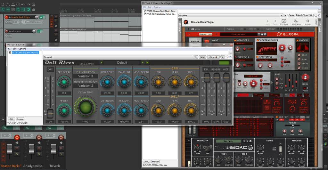328x170 pixels.
Task: Disable the TDR Kotelnikov plugin checkbox
Action: tap(145, 14)
